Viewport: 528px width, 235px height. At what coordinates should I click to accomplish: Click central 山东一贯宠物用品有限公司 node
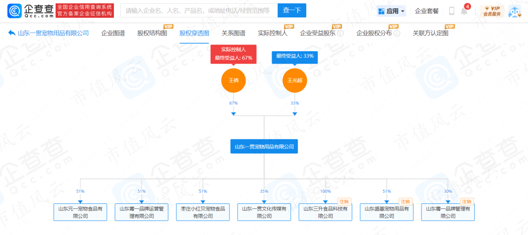click(x=264, y=146)
